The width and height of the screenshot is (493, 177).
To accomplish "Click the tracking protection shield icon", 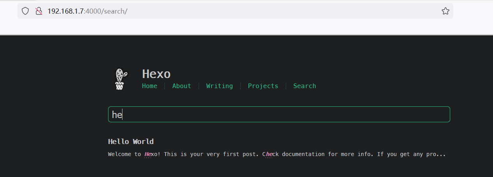I will coord(25,11).
